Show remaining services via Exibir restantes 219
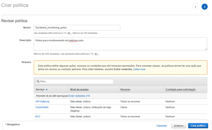The image size is (212, 130). (x=79, y=96)
